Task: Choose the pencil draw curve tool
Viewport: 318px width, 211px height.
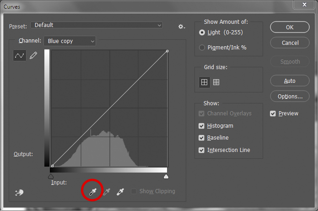Action: coord(33,55)
